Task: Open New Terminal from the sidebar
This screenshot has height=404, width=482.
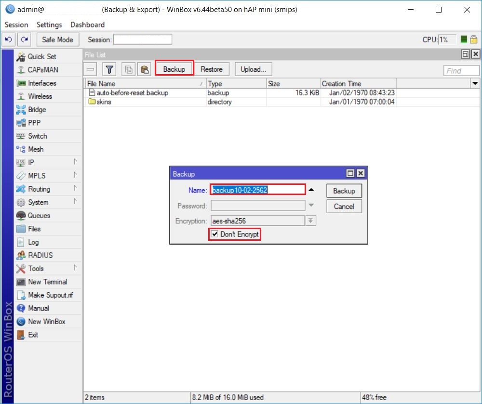Action: (x=46, y=281)
